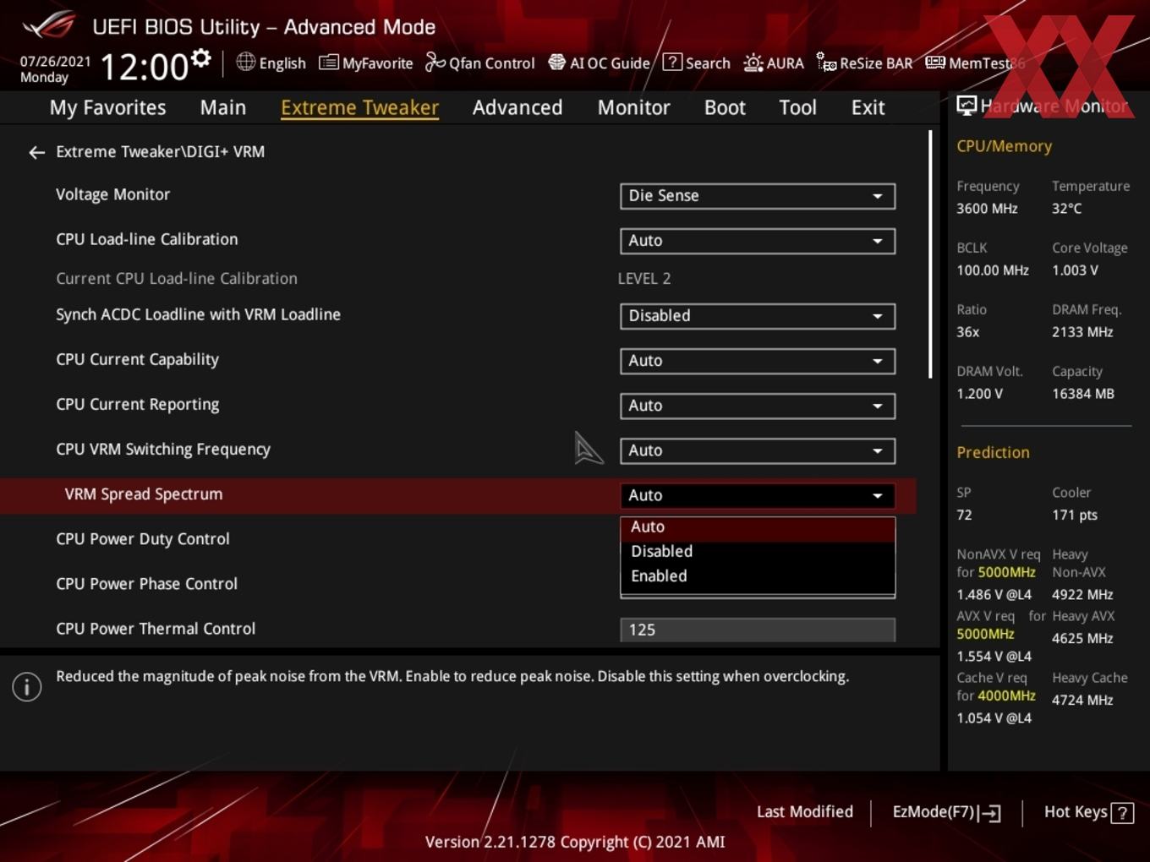Click 12:00 clock display

[x=144, y=67]
